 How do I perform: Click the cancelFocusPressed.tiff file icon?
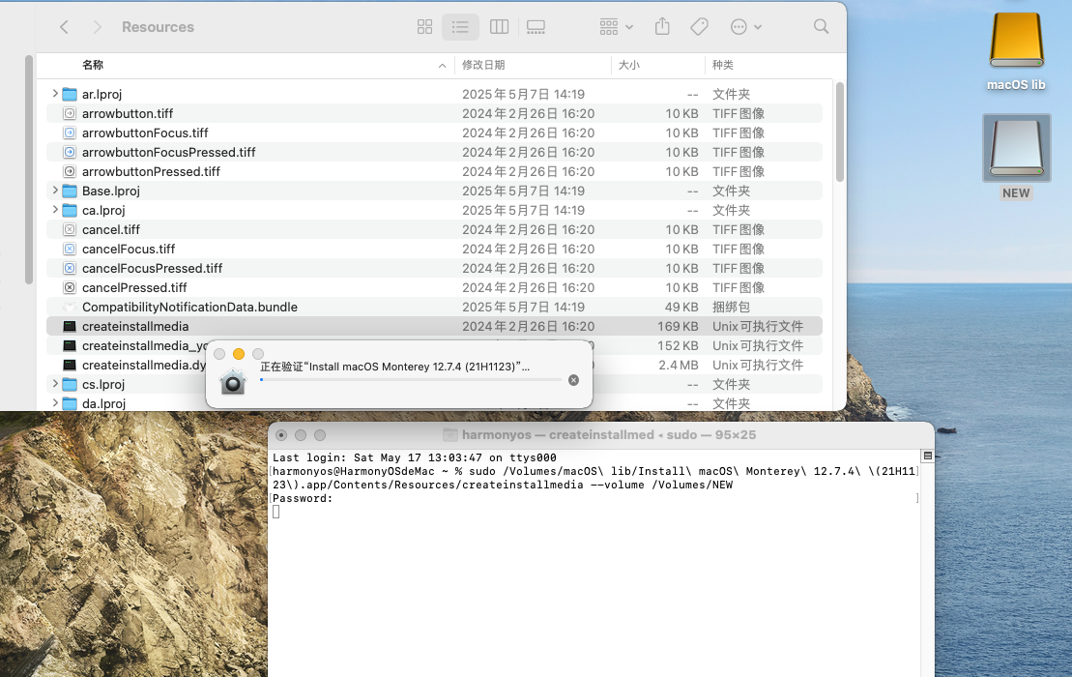(70, 268)
